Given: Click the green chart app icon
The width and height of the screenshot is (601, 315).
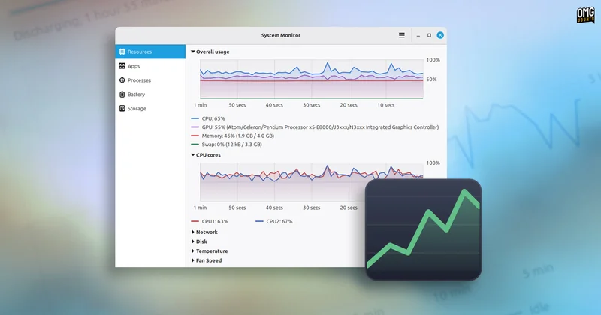Looking at the screenshot, I should pyautogui.click(x=423, y=229).
